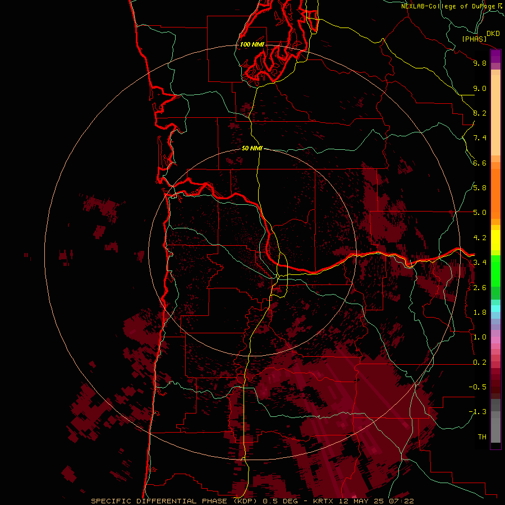
Task: Pick the cyan segment of the color bar
Action: coord(495,309)
